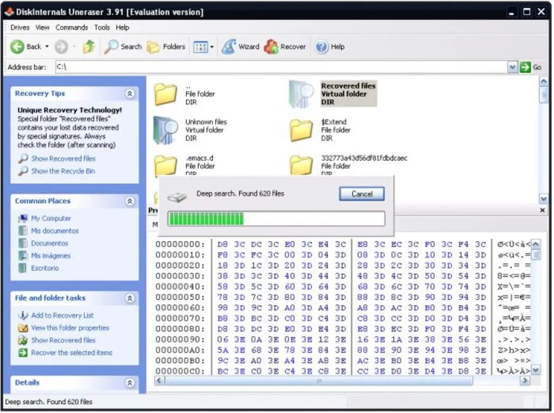Open the Documentos link

pos(49,244)
